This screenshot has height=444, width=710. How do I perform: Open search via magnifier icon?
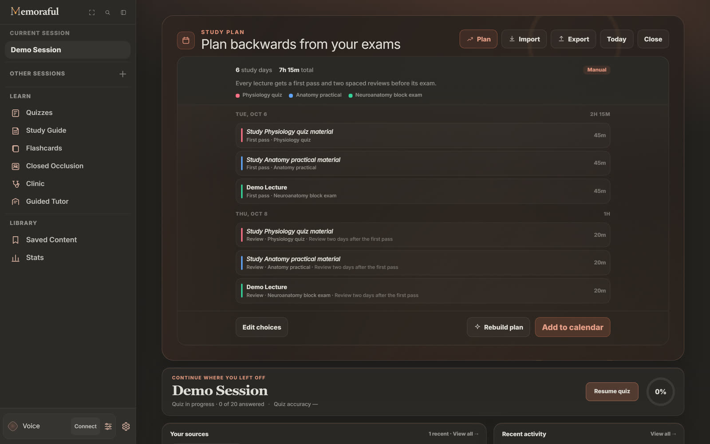pyautogui.click(x=107, y=12)
